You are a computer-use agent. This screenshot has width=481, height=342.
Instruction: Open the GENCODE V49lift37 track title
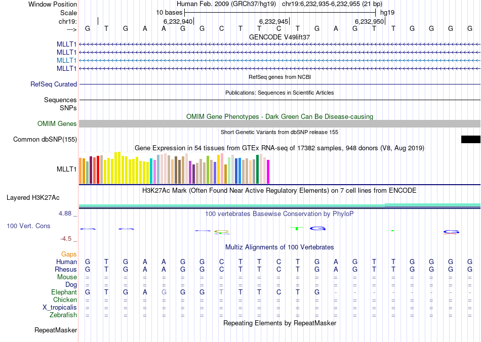[x=279, y=37]
